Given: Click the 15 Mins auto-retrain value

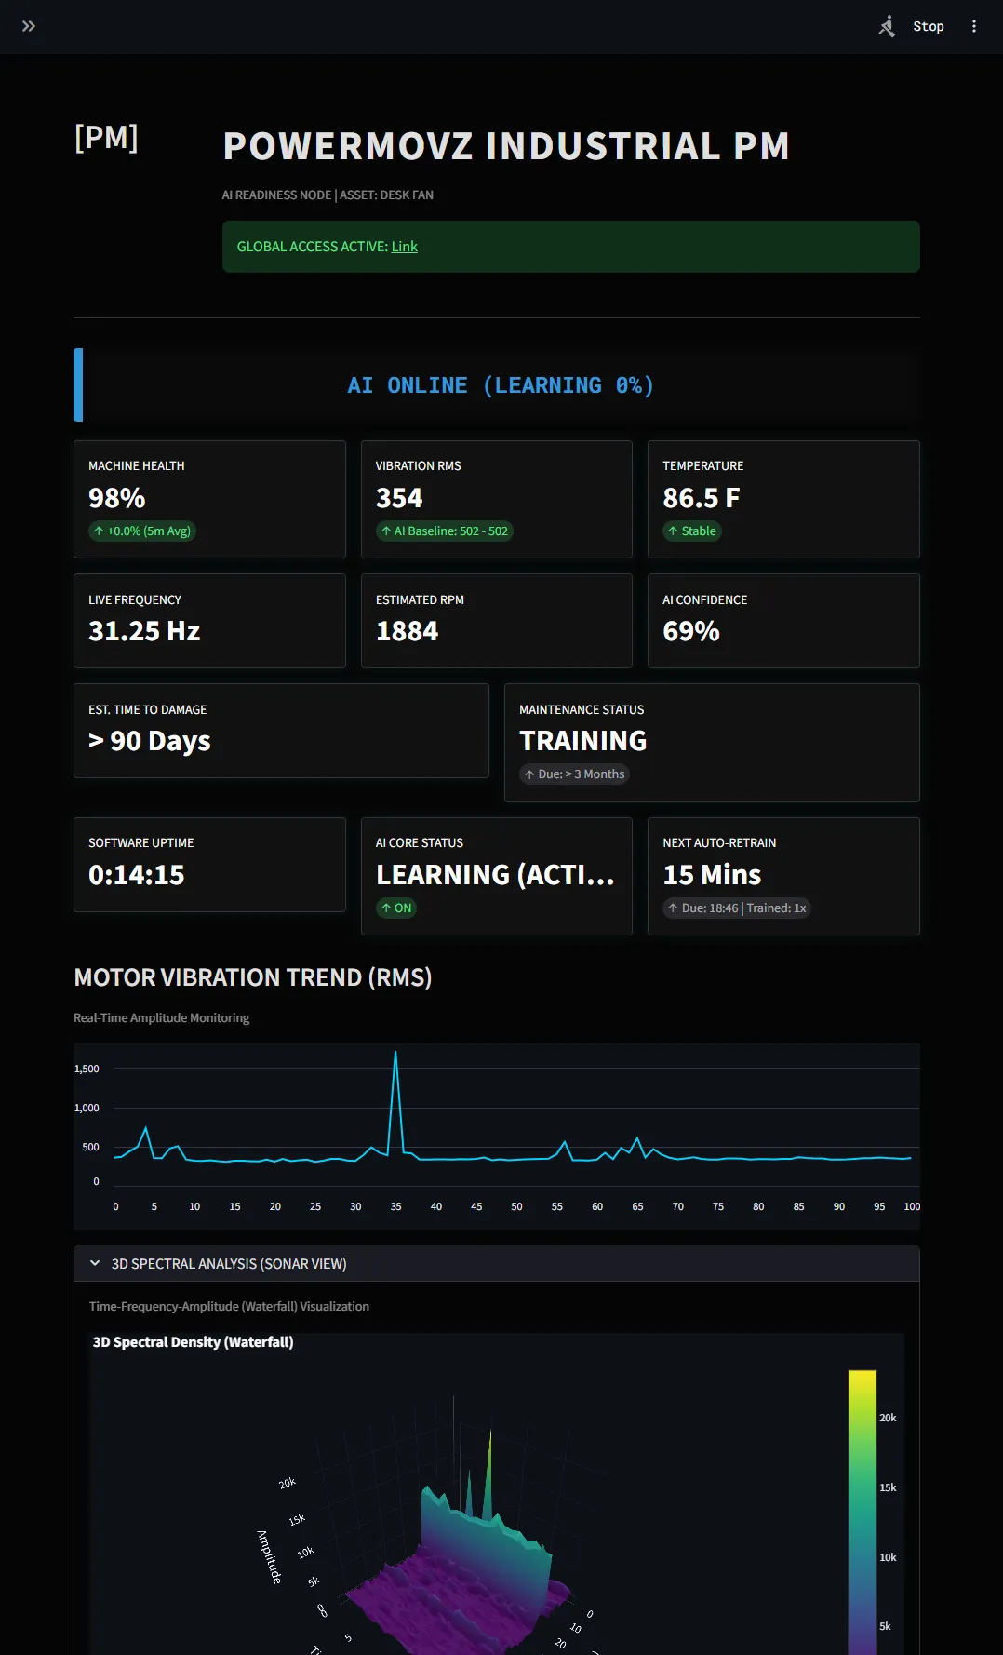Looking at the screenshot, I should click(712, 875).
